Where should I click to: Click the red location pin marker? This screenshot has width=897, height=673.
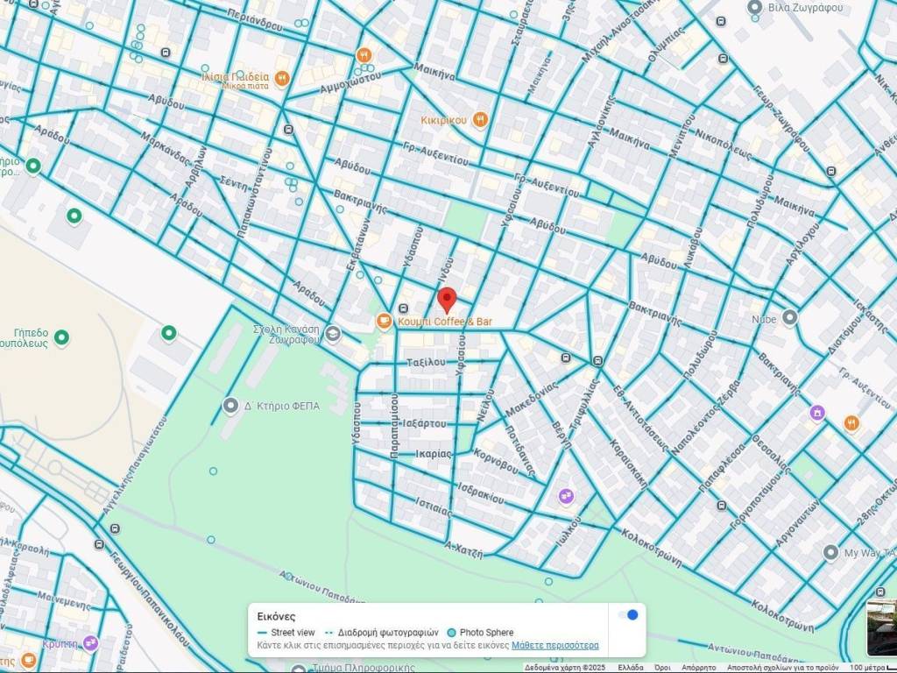click(447, 299)
